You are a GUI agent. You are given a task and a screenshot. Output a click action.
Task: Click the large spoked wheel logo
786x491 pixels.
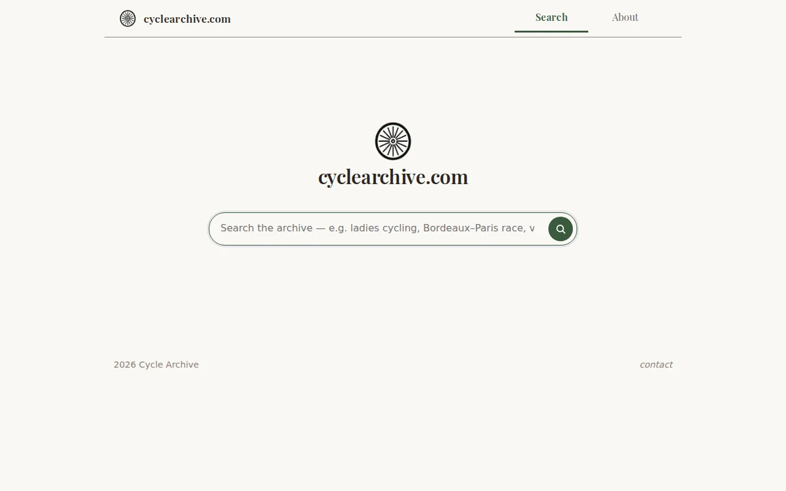pos(393,141)
